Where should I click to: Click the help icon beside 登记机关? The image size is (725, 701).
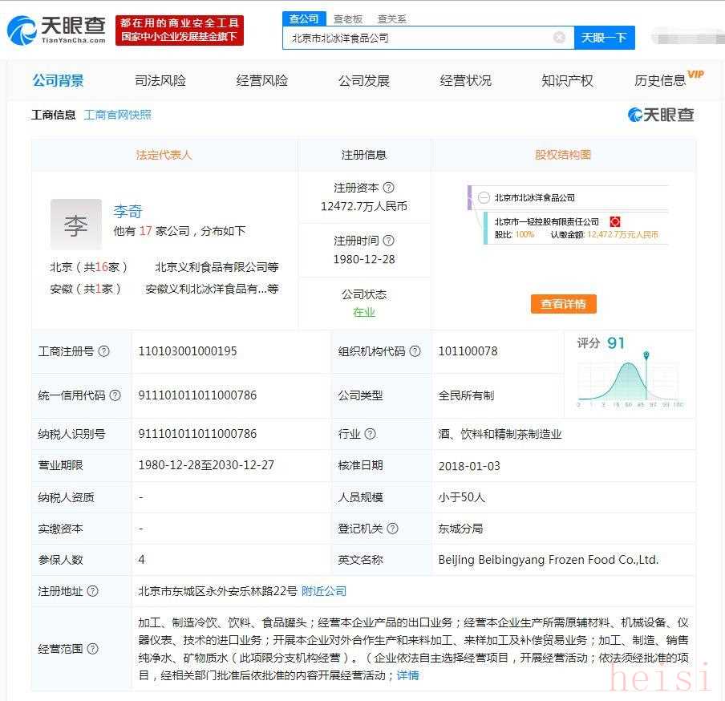coord(392,529)
